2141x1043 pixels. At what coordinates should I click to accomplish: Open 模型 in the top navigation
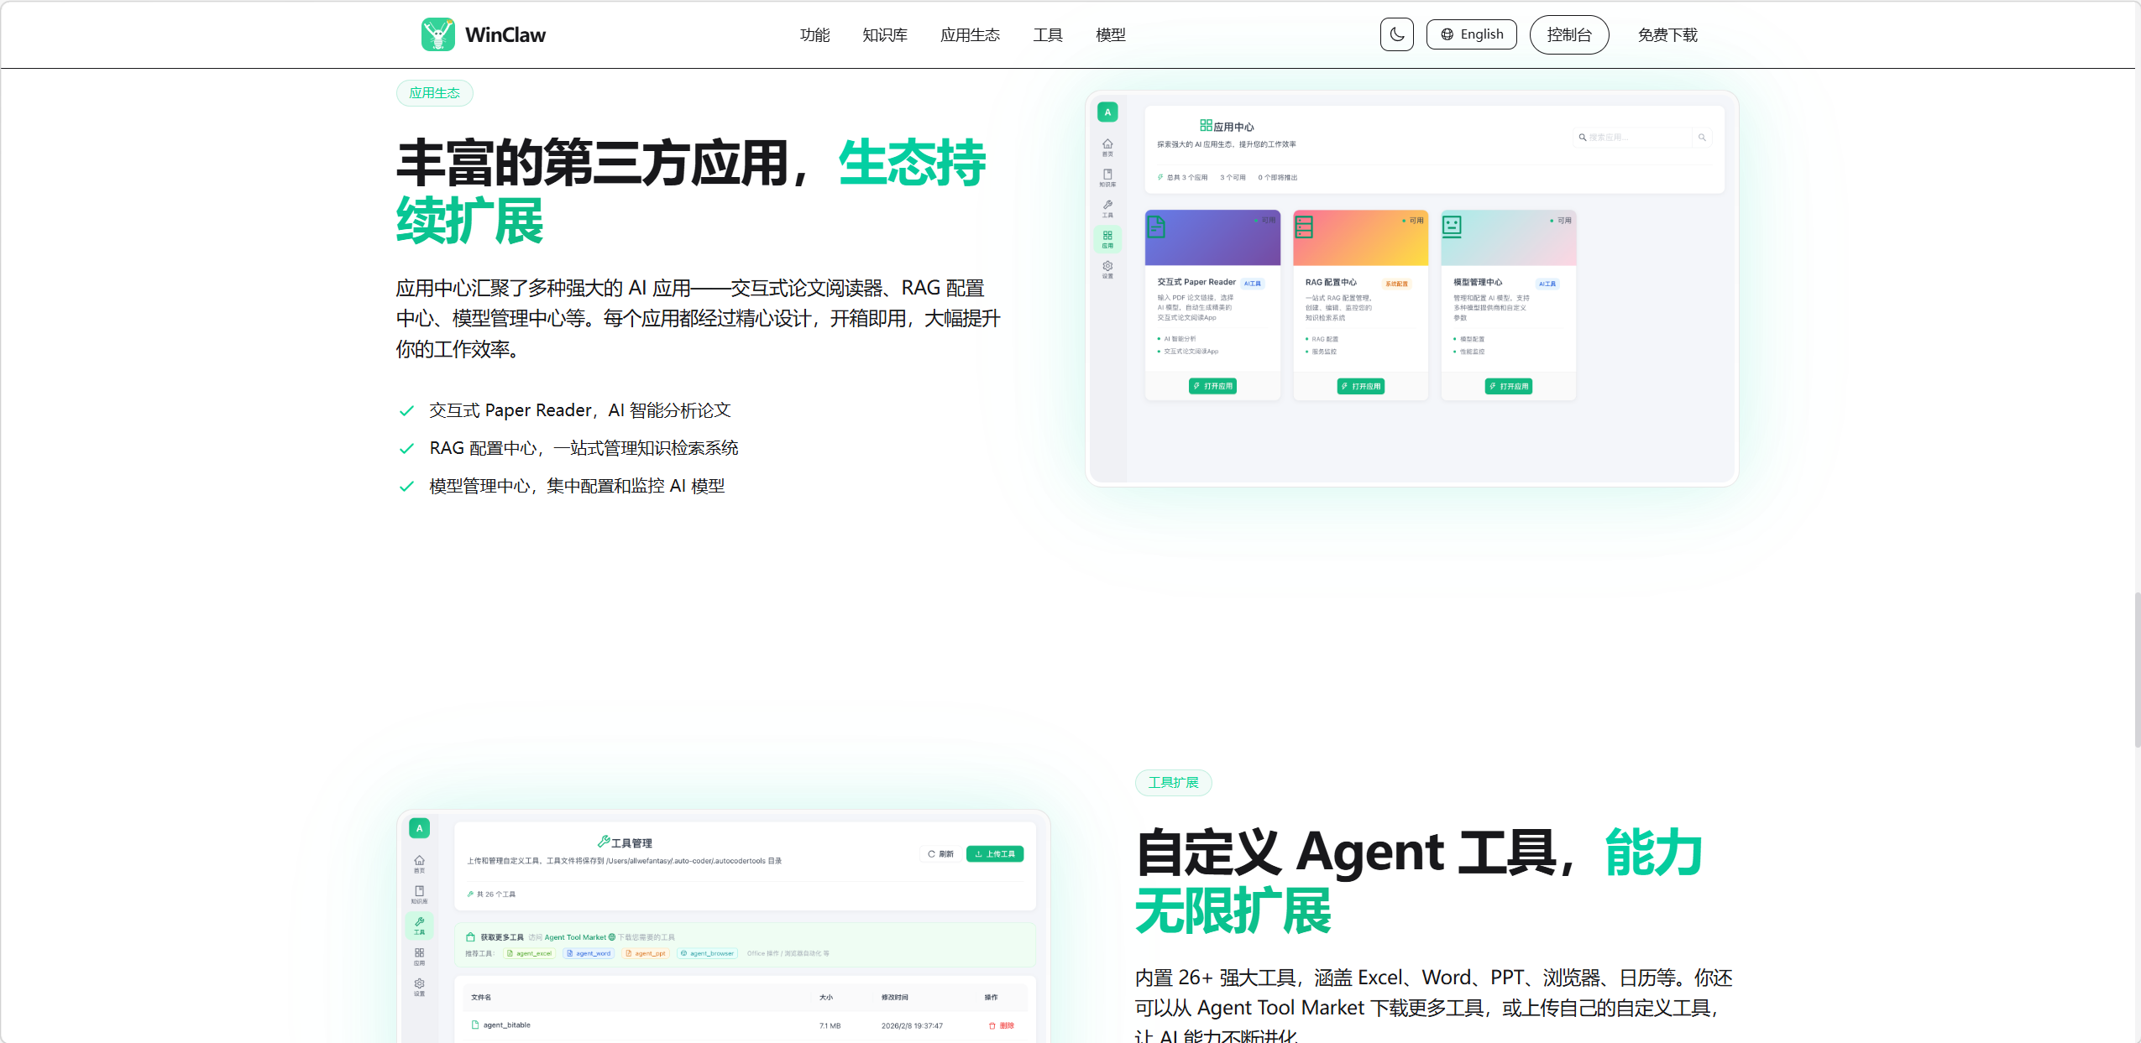1111,34
